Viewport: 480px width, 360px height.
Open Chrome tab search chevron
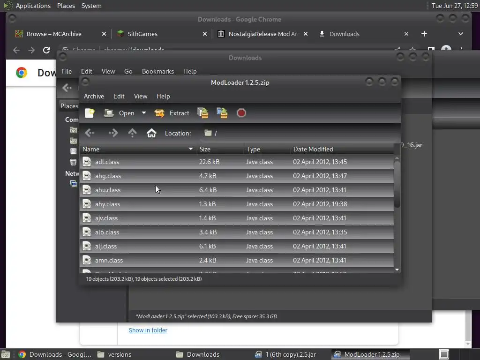click(461, 34)
